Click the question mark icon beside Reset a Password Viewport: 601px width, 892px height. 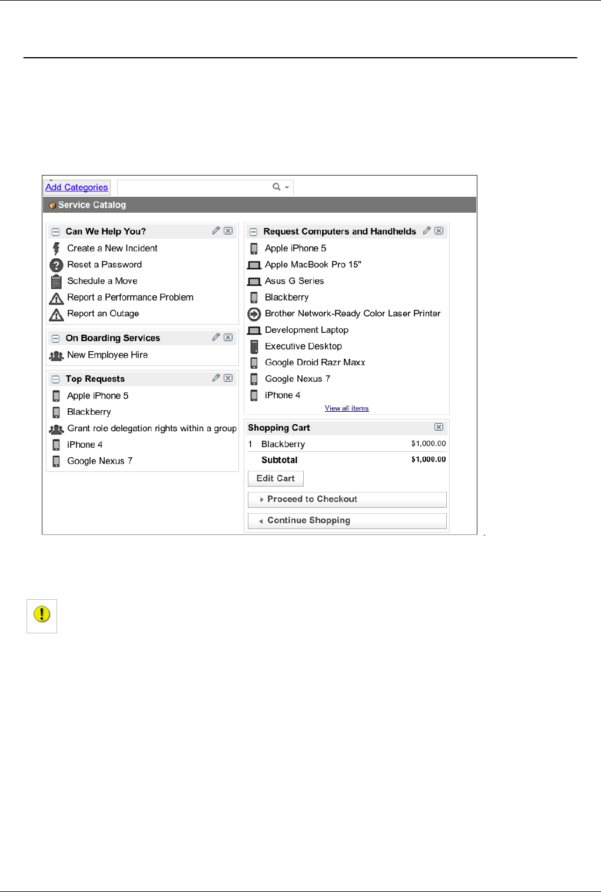click(57, 265)
